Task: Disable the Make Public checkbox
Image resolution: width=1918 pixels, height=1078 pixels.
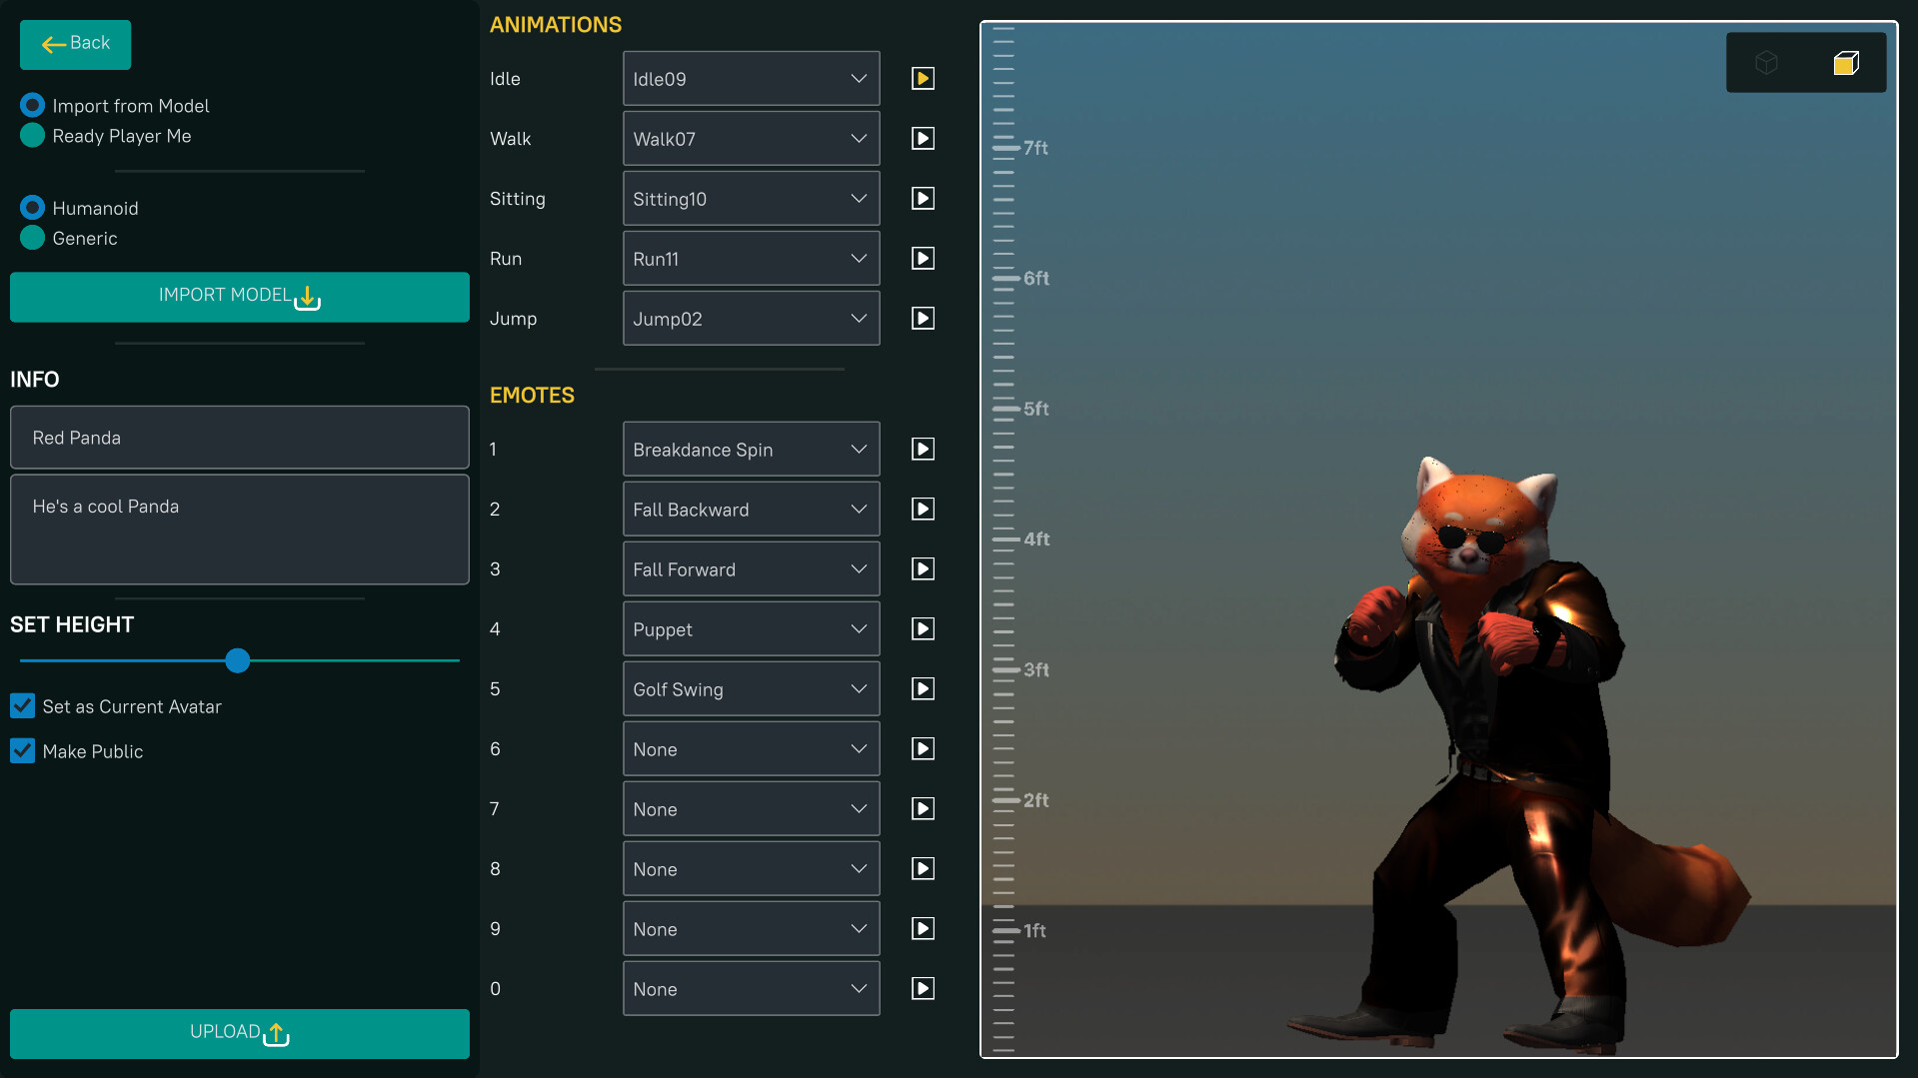Action: (23, 751)
